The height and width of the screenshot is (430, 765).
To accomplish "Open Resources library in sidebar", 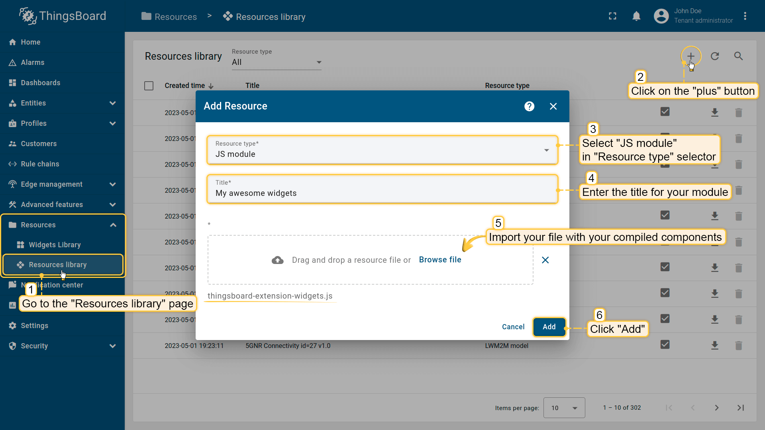I will [63, 265].
